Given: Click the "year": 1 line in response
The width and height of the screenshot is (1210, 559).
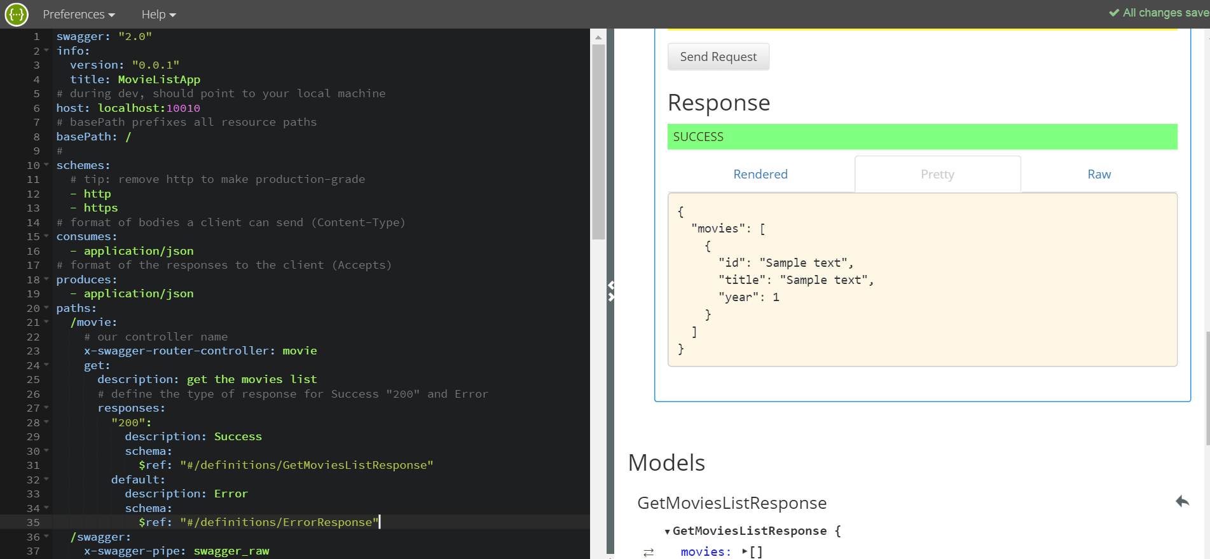Looking at the screenshot, I should point(749,297).
